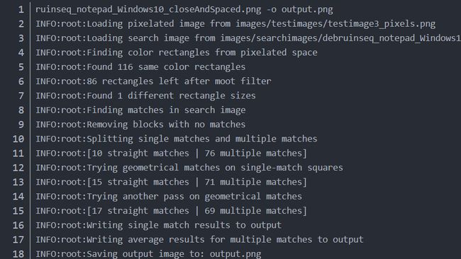The width and height of the screenshot is (461, 259).
Task: Click line number 11 in gutter
Action: pos(18,154)
